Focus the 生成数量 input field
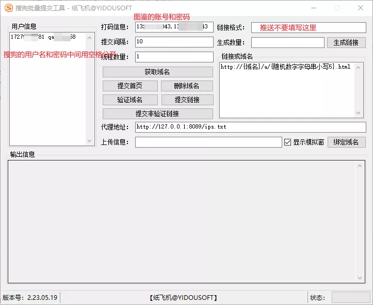Image resolution: width=373 pixels, height=305 pixels. click(x=287, y=43)
